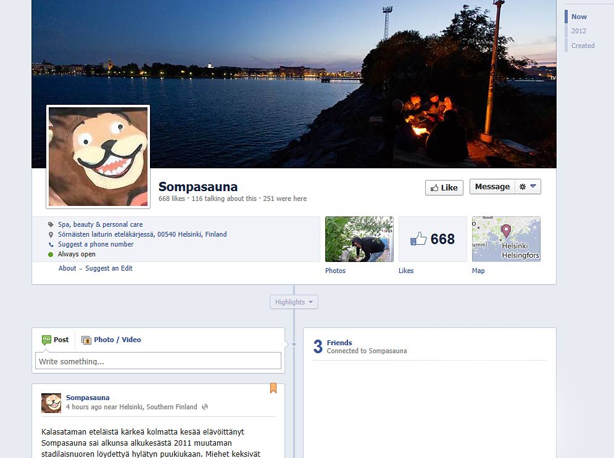Focus the Write something field

pyautogui.click(x=158, y=361)
